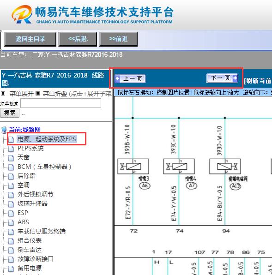Image resolution: width=272 pixels, height=275 pixels.
Task: Click the Y-一汽吉林-森雅R7 线路图 title
Action: [x=53, y=79]
